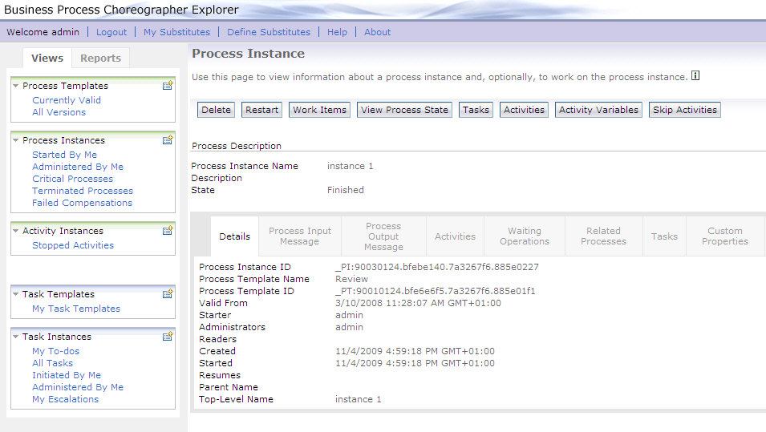Open the Process Input Message tab
Viewport: 766px width, 432px height.
coord(300,236)
